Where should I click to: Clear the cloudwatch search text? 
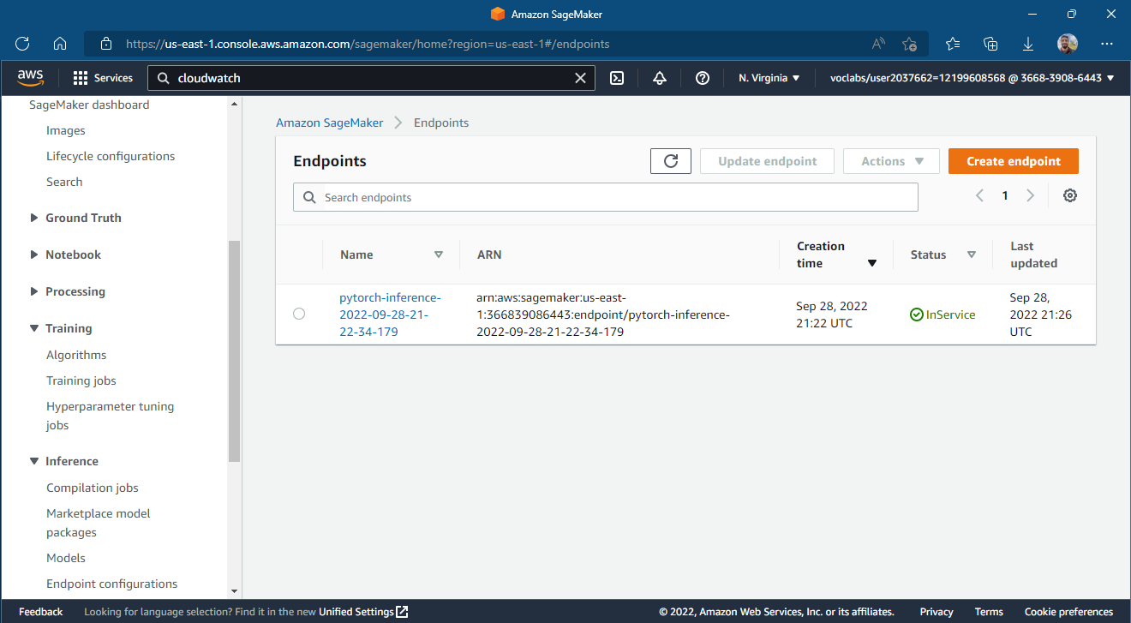point(580,78)
